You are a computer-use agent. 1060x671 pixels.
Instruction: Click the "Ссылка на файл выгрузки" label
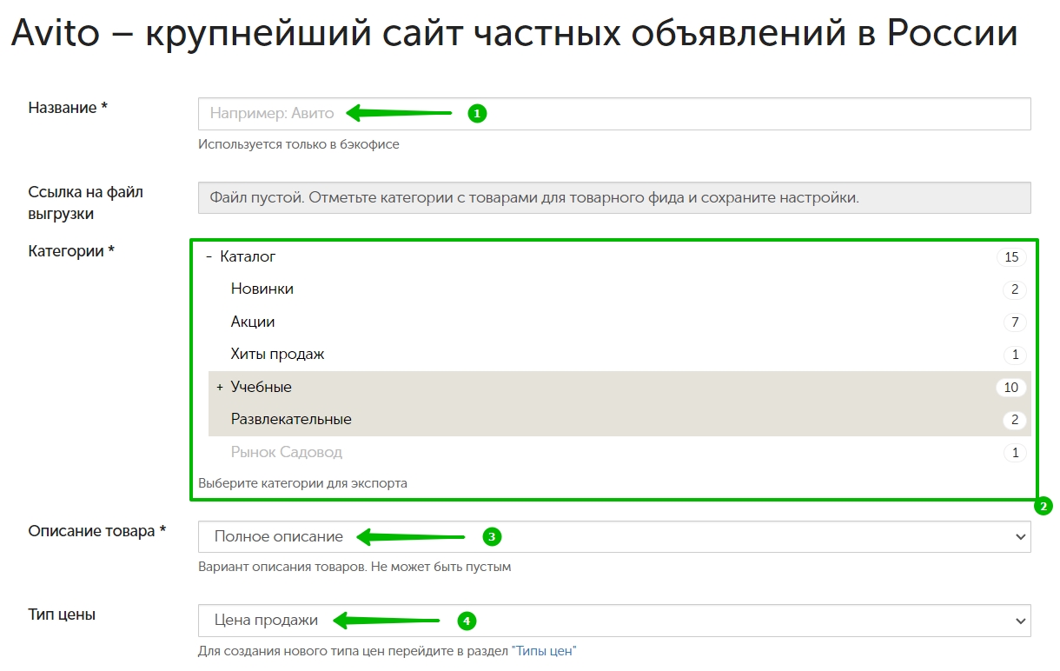(x=86, y=203)
